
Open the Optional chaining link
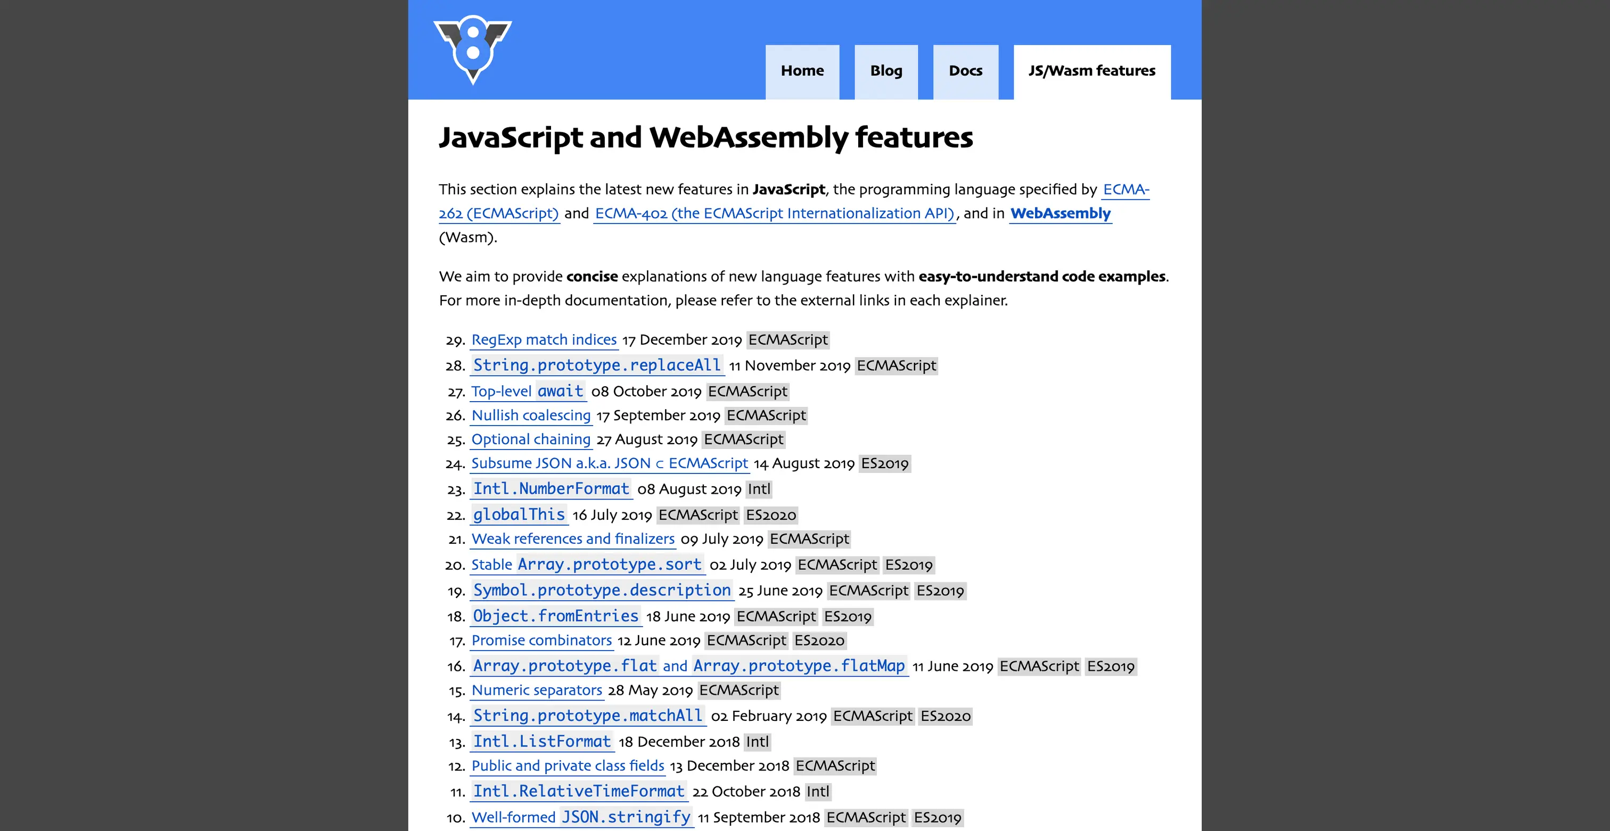click(x=531, y=439)
